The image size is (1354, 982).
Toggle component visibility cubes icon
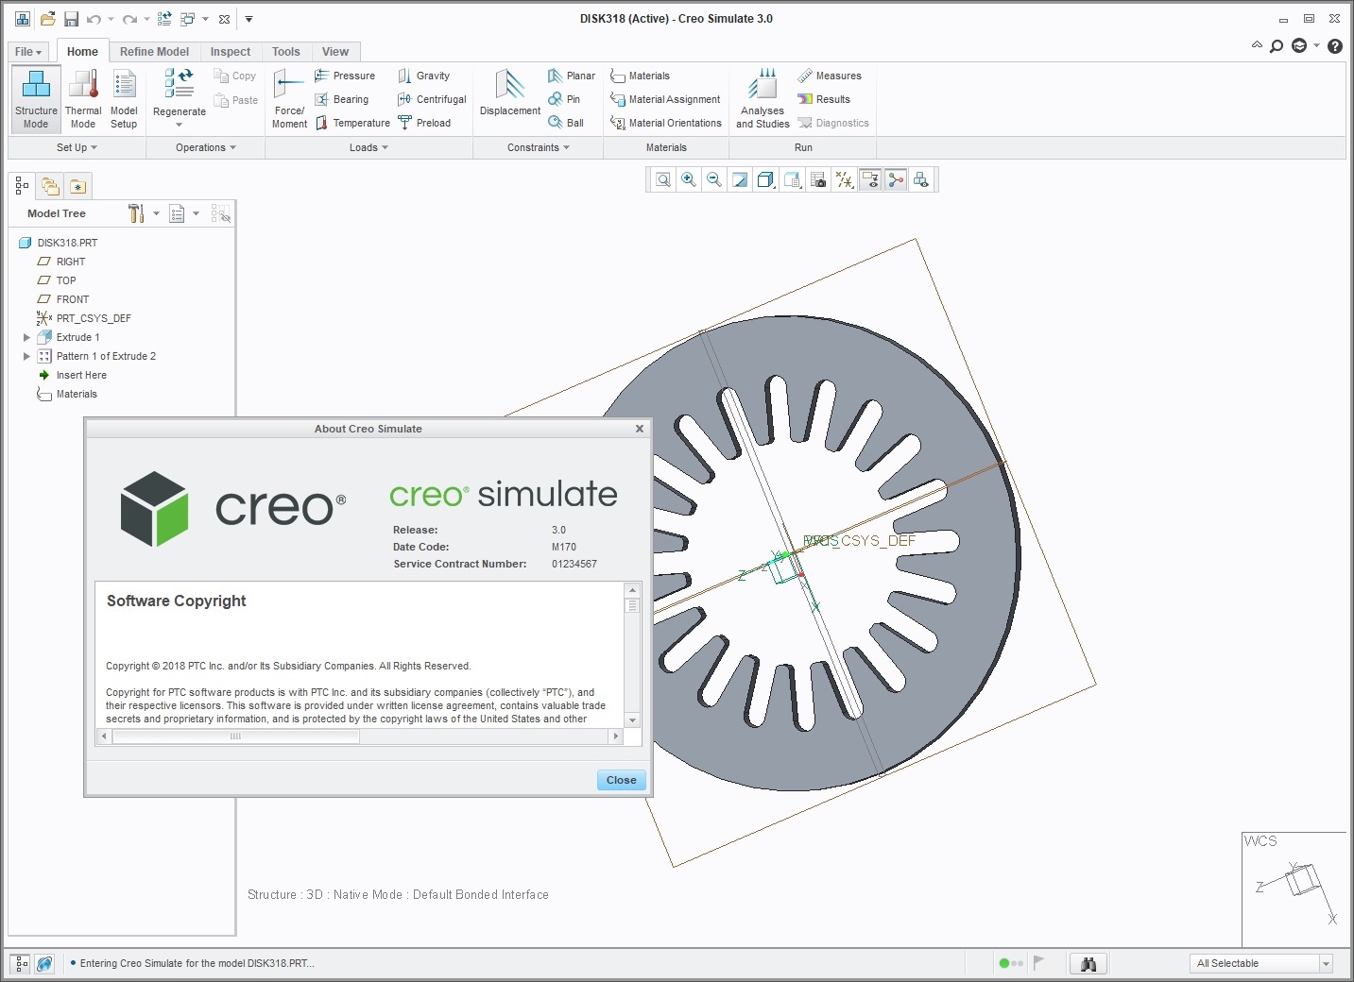pyautogui.click(x=921, y=179)
